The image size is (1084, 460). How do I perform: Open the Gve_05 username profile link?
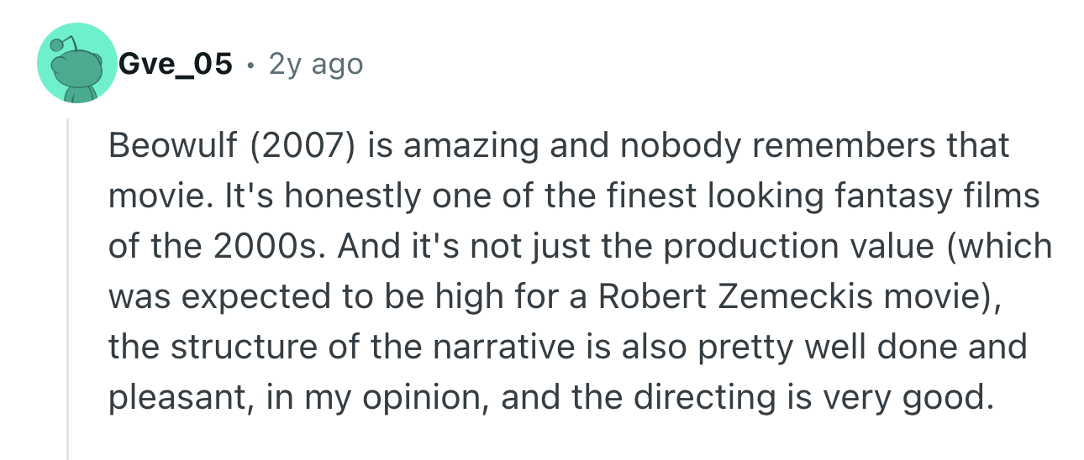tap(176, 64)
